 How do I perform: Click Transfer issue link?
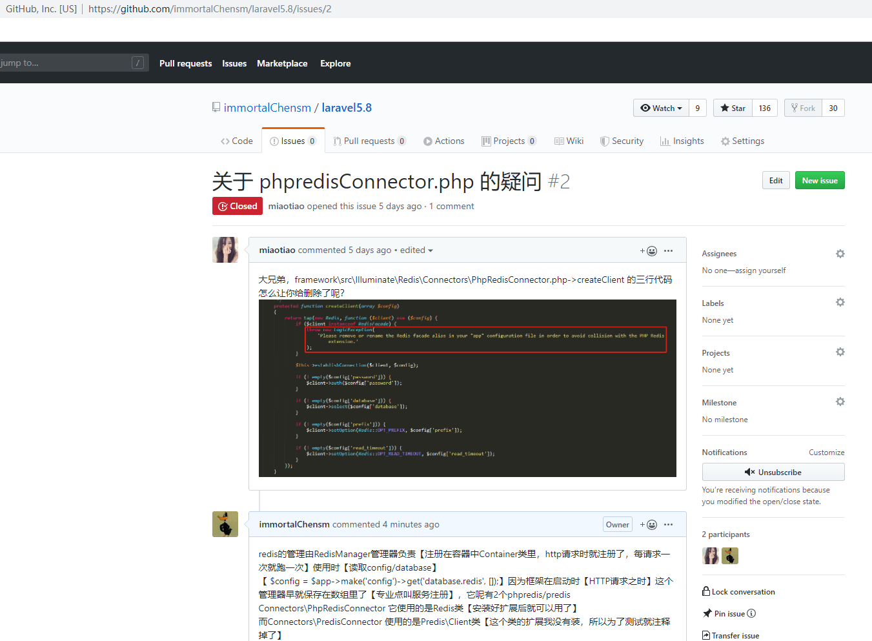(x=731, y=635)
